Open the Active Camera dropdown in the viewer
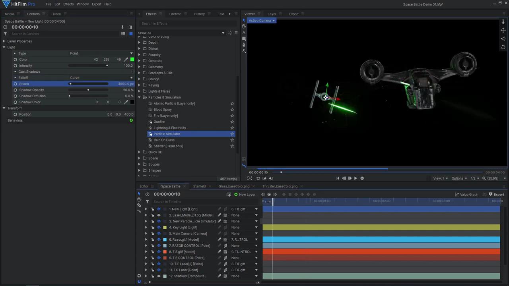This screenshot has width=509, height=286. point(261,21)
